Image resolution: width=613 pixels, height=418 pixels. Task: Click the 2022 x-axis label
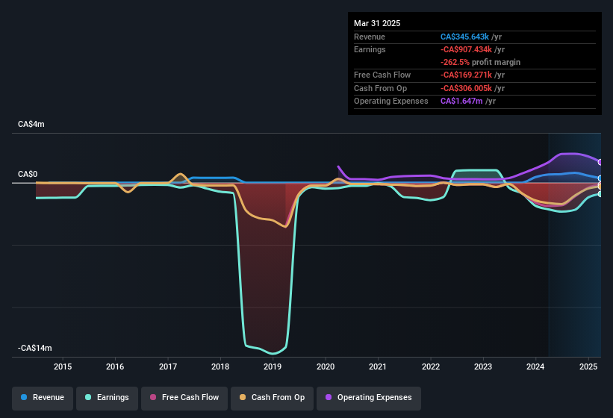click(x=430, y=366)
